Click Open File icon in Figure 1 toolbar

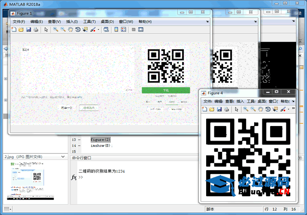click(21, 30)
